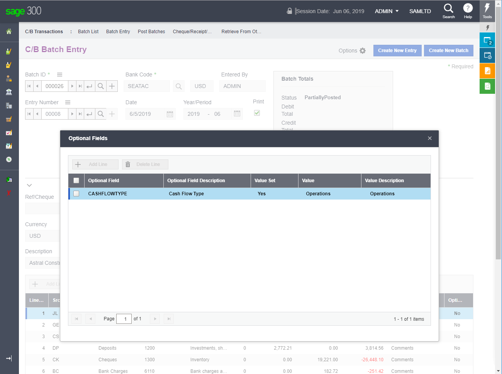Toggle the Print checkbox

tap(257, 113)
